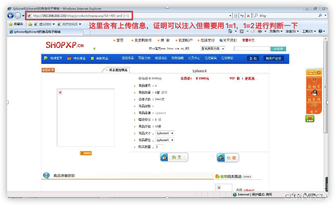Open 我的购物车 shopping cart link

tap(143, 40)
